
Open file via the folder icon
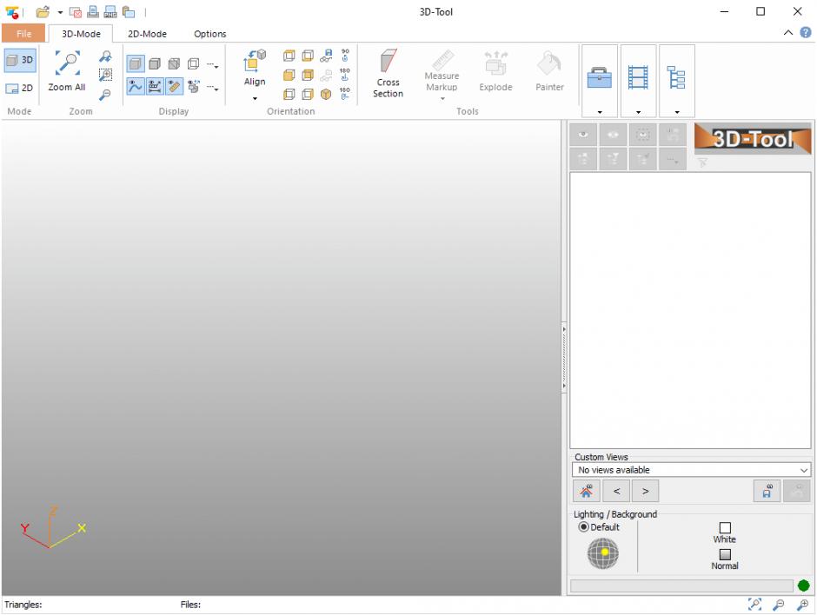point(43,12)
